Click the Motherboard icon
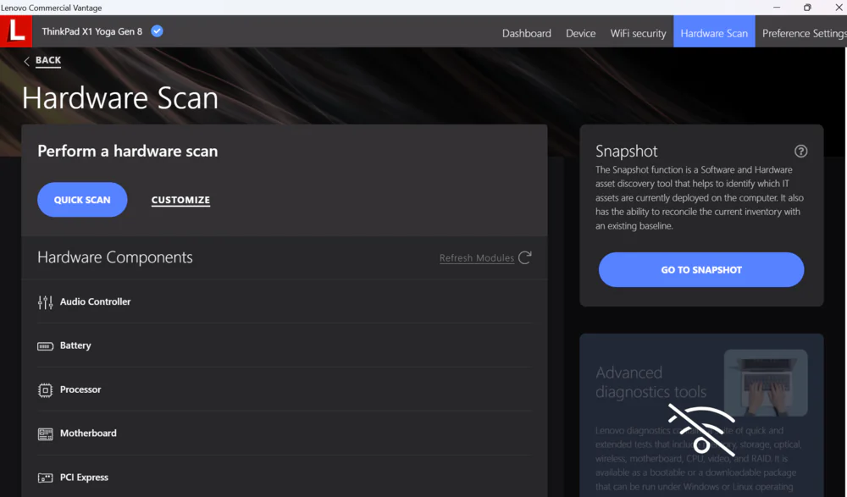 46,433
